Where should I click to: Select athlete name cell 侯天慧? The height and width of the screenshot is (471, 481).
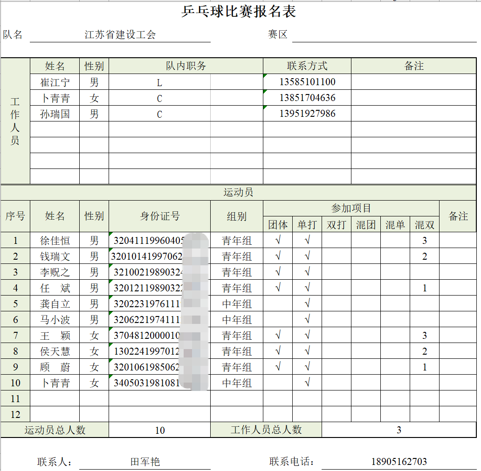(x=55, y=351)
